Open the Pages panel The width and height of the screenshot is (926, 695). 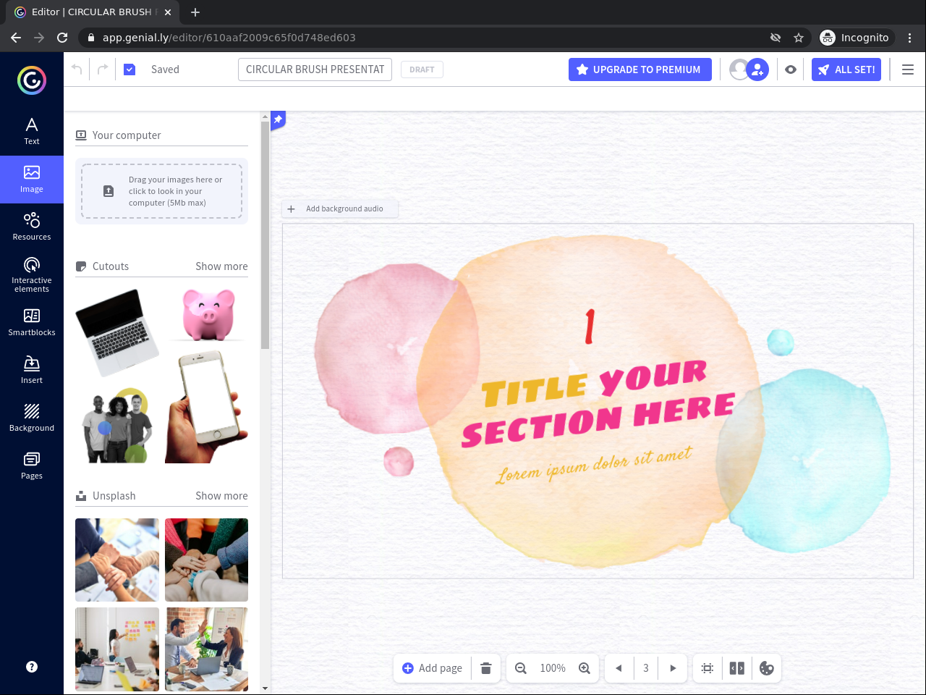[x=32, y=466]
